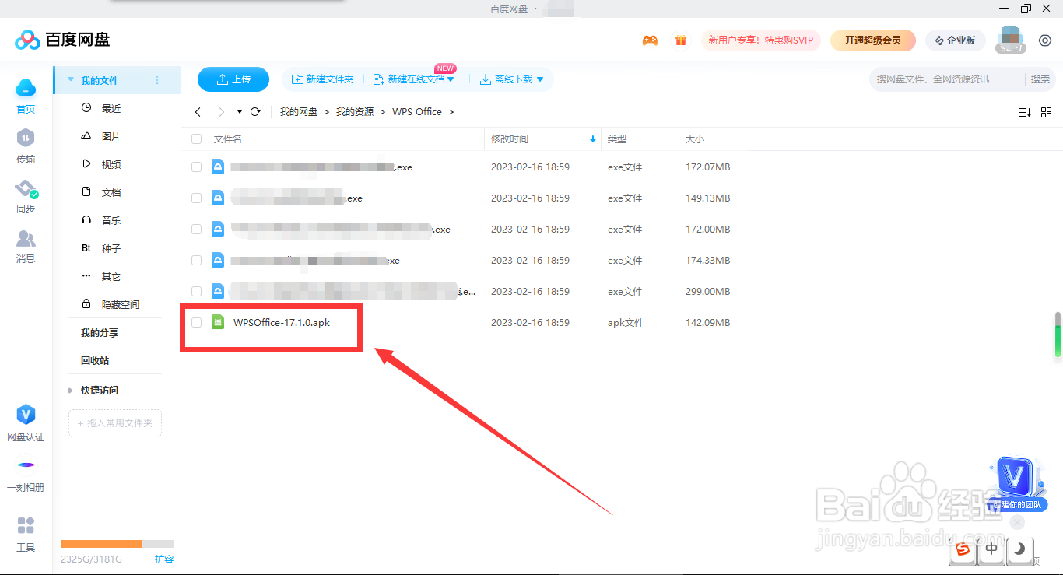Click the moon icon in input bar
Image resolution: width=1063 pixels, height=575 pixels.
[1019, 549]
